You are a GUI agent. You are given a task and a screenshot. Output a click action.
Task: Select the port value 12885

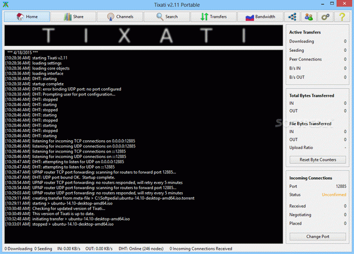(341, 186)
